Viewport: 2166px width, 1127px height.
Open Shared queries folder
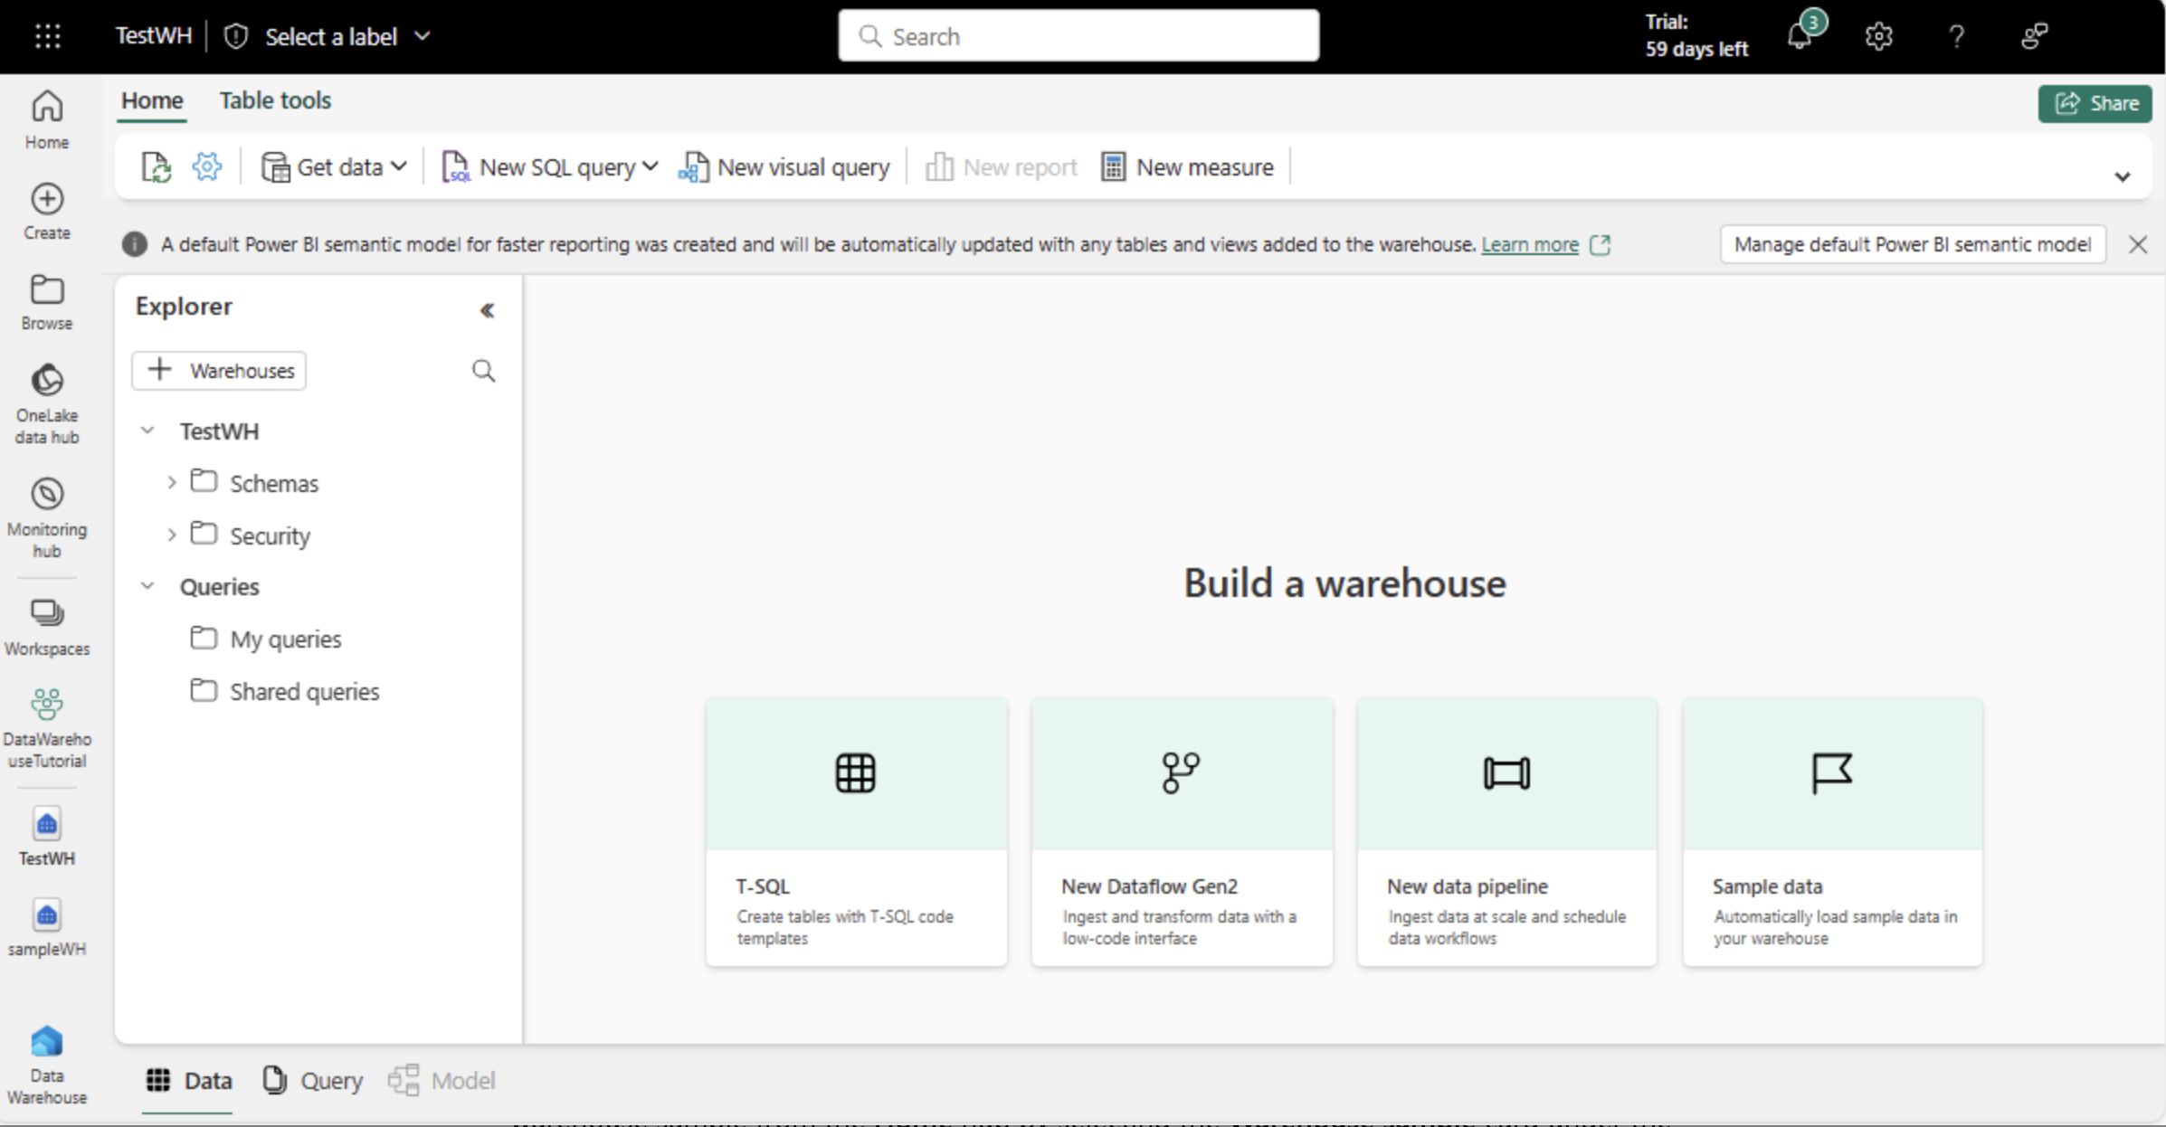pyautogui.click(x=285, y=691)
